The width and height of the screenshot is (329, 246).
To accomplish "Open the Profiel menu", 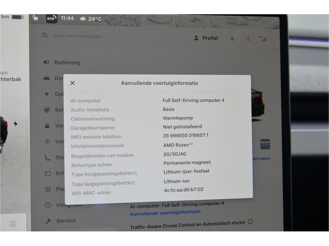I will (x=206, y=38).
